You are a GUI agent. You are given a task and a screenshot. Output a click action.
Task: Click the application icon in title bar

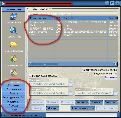[3, 3]
